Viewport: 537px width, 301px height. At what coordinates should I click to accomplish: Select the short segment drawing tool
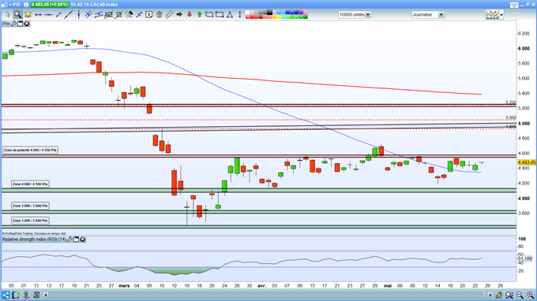(x=58, y=15)
